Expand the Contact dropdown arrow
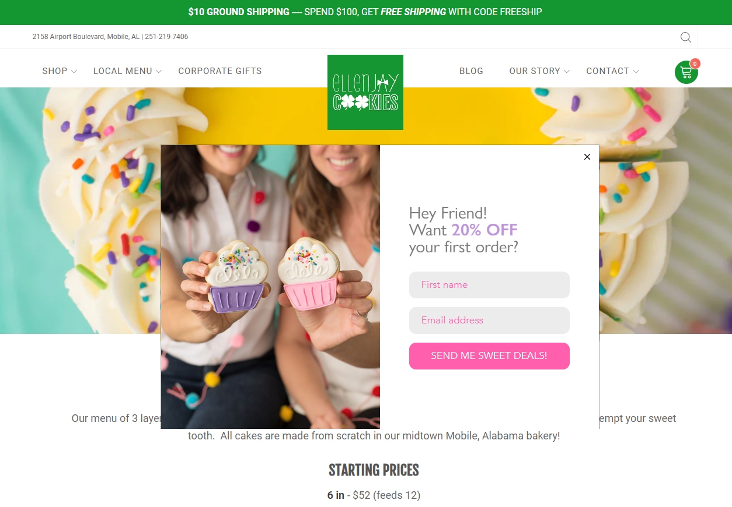This screenshot has width=732, height=507. click(x=636, y=72)
